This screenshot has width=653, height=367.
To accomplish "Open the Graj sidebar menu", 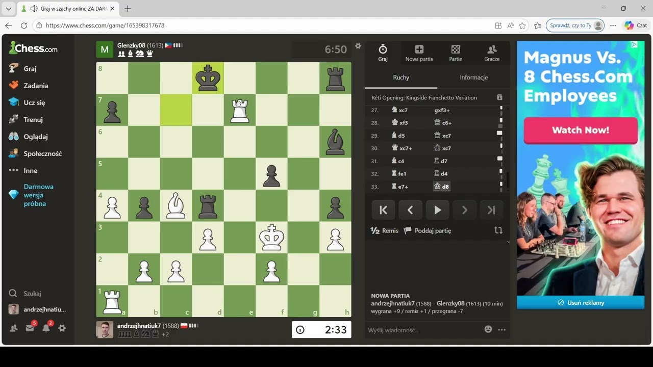I will (23, 68).
